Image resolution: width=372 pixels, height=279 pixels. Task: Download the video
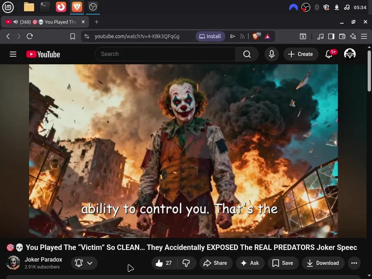[323, 263]
